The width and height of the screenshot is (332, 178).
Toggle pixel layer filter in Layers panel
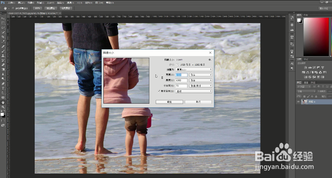pyautogui.click(x=314, y=87)
